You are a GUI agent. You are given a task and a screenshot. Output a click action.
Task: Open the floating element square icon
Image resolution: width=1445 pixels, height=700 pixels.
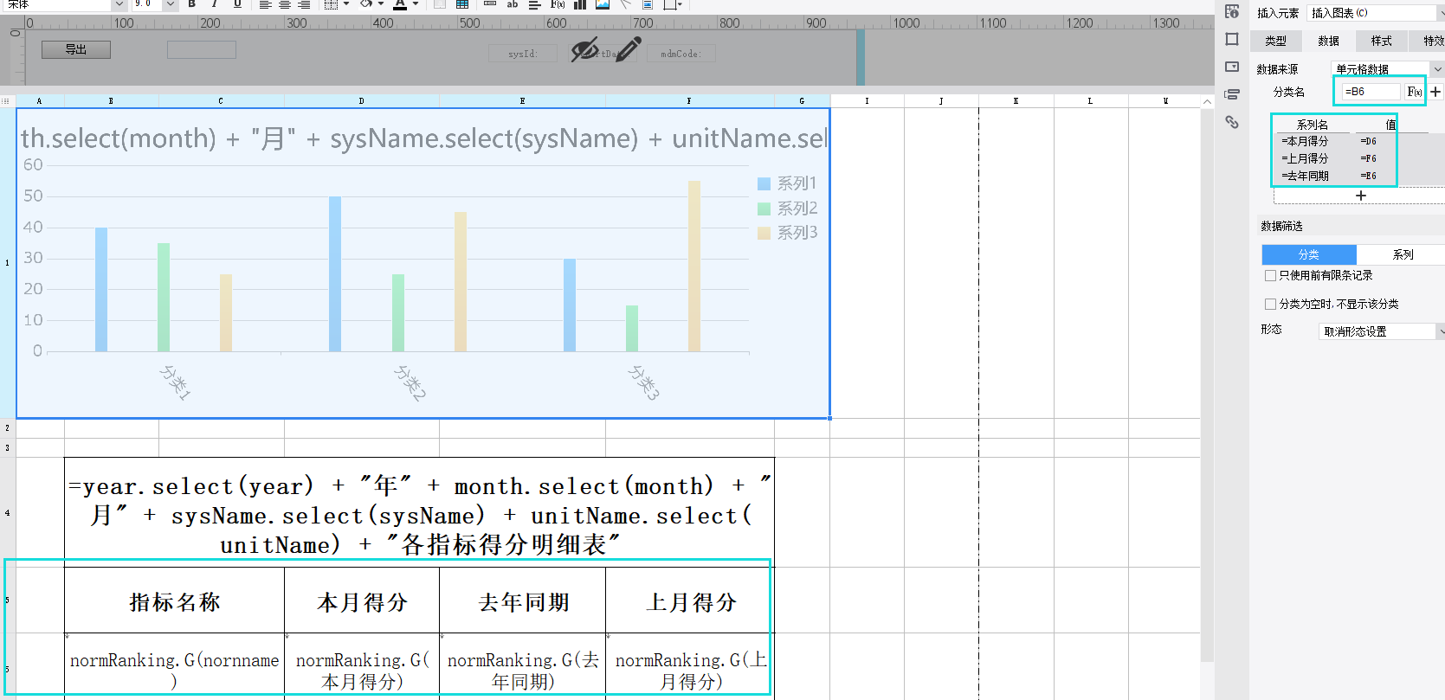(x=1232, y=39)
